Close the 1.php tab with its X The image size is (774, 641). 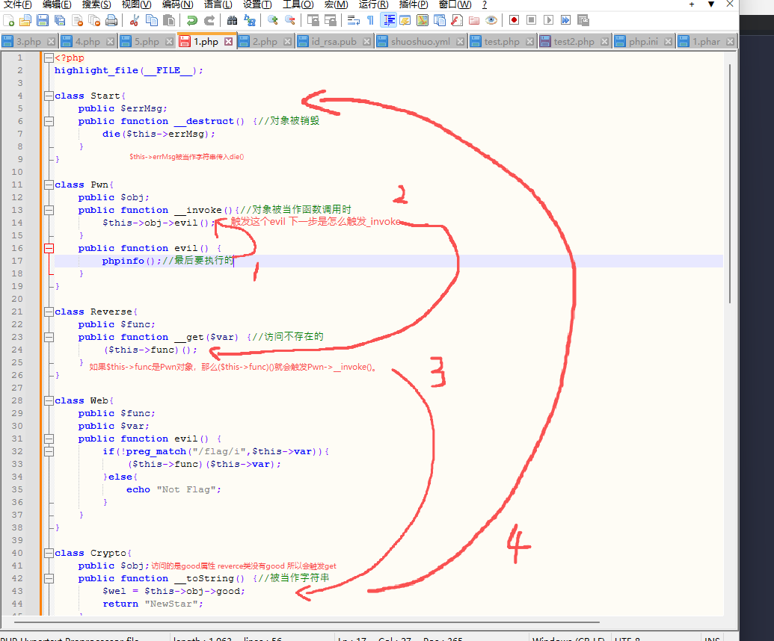[x=228, y=42]
